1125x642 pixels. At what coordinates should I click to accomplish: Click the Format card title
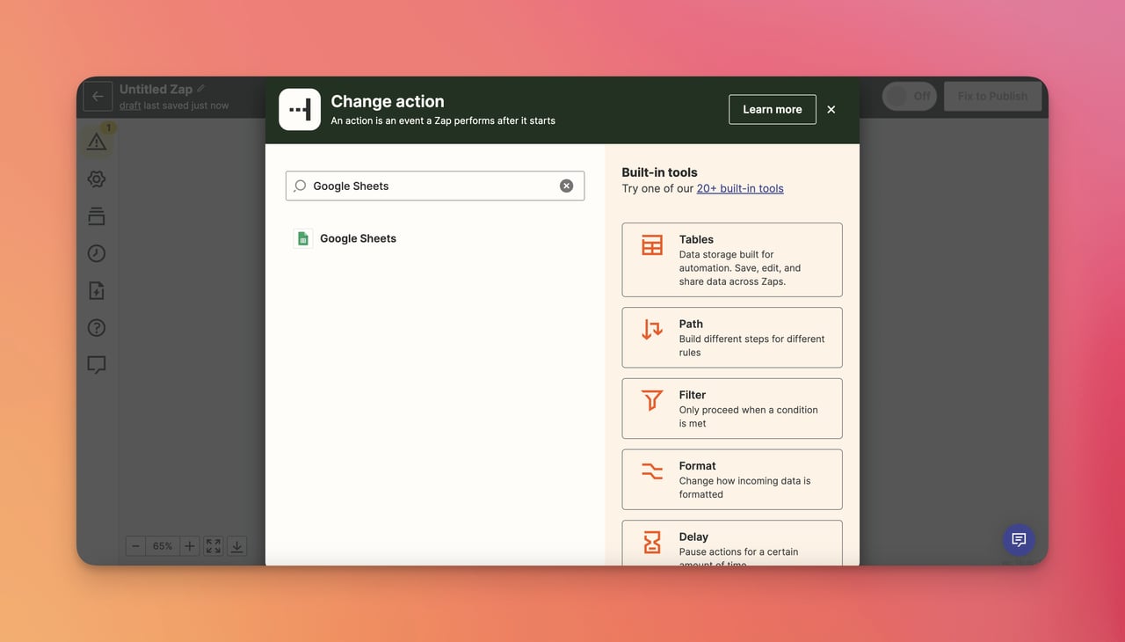coord(697,466)
